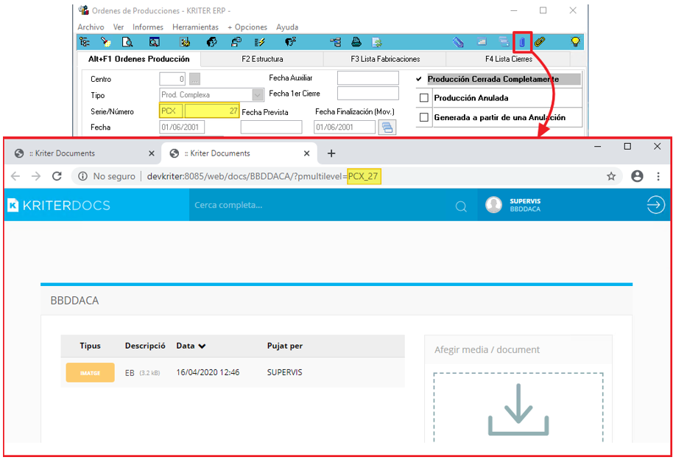Screen dimensions: 676x460
Task: Toggle Producción Cerrada Completamente checkmark
Action: pos(418,79)
